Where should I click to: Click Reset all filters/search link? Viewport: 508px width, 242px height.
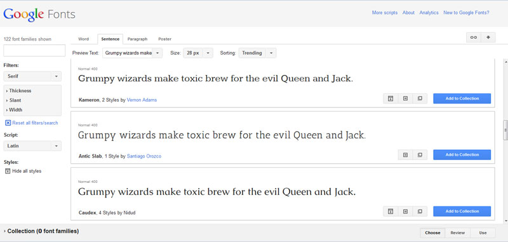pos(35,123)
